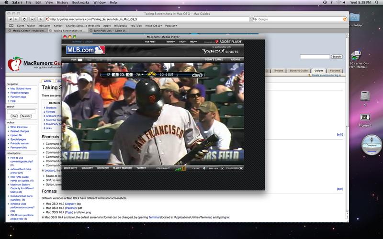Select the single-view layout in the media player
The height and width of the screenshot is (239, 383).
tap(80, 60)
